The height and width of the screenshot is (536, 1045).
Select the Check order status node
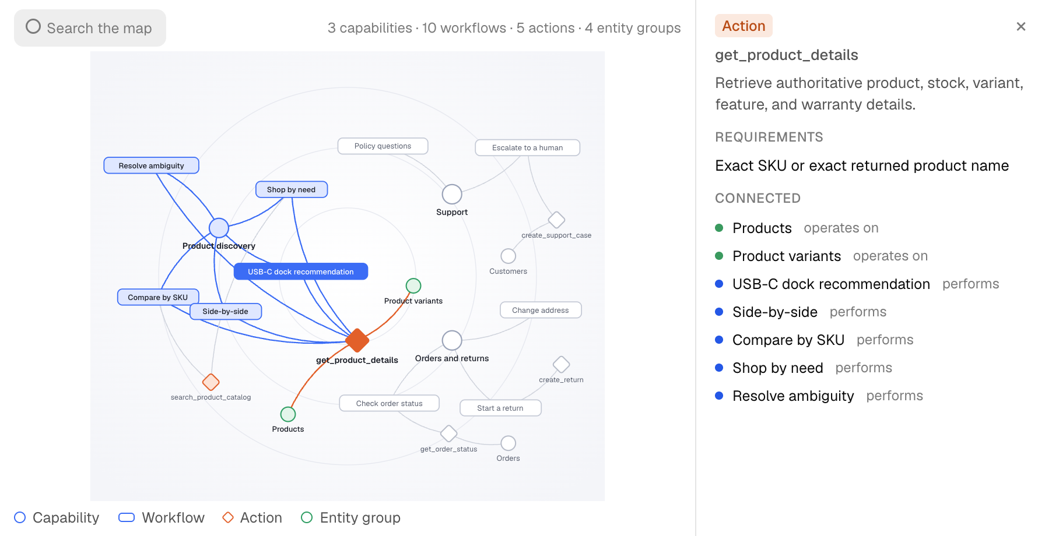point(390,403)
